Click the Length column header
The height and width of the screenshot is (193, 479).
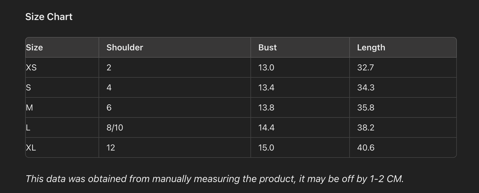point(371,47)
